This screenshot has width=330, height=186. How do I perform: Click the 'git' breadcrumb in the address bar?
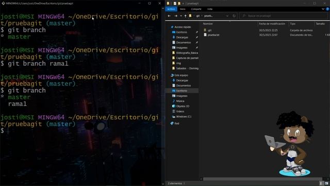[x=197, y=16]
